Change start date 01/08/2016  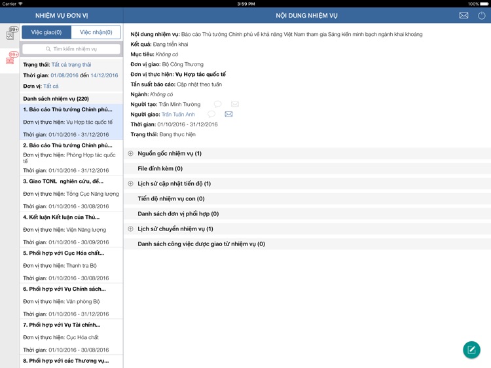[x=64, y=75]
